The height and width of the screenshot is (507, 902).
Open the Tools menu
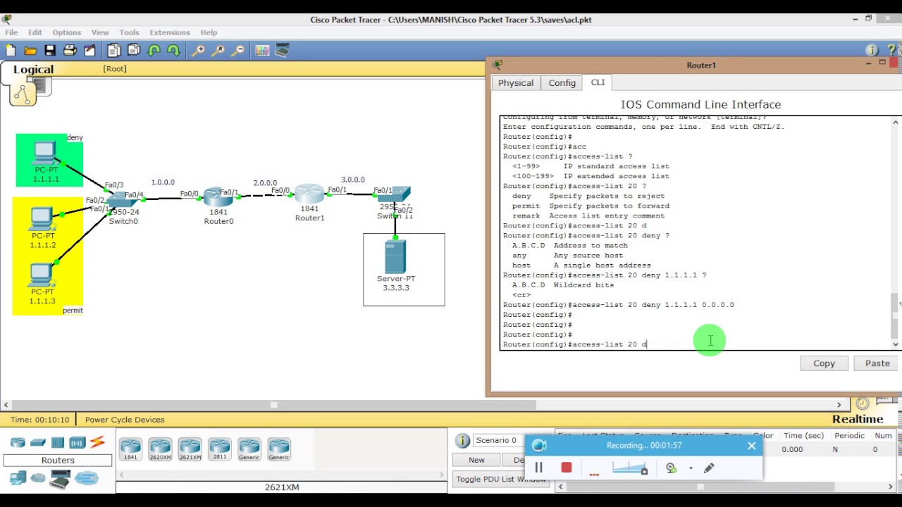pyautogui.click(x=129, y=32)
